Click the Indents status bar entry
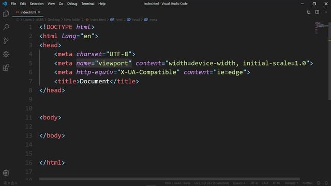331x186 pixels. (291, 183)
